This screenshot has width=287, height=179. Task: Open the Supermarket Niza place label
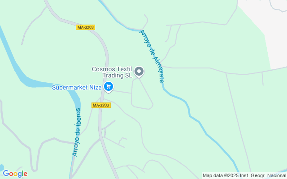coord(77,87)
